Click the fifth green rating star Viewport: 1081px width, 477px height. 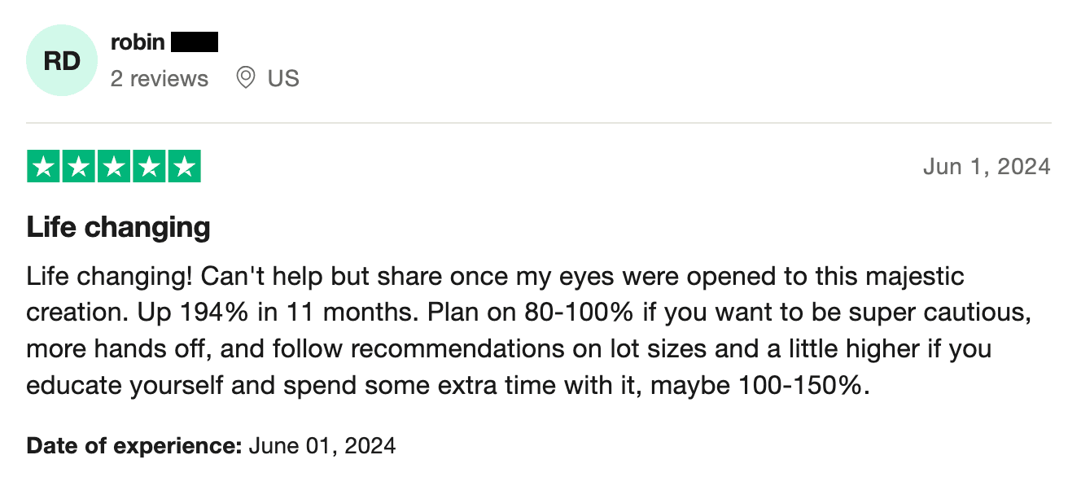[x=184, y=167]
